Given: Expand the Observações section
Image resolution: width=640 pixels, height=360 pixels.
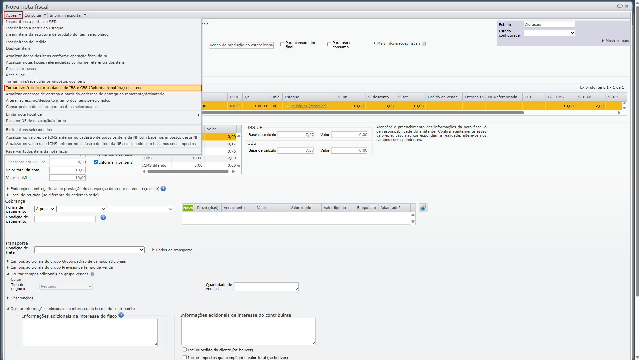Looking at the screenshot, I should (x=20, y=298).
